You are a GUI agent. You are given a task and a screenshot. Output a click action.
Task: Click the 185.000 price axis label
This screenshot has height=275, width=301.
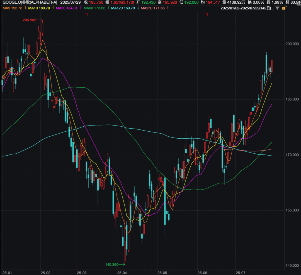point(292,99)
